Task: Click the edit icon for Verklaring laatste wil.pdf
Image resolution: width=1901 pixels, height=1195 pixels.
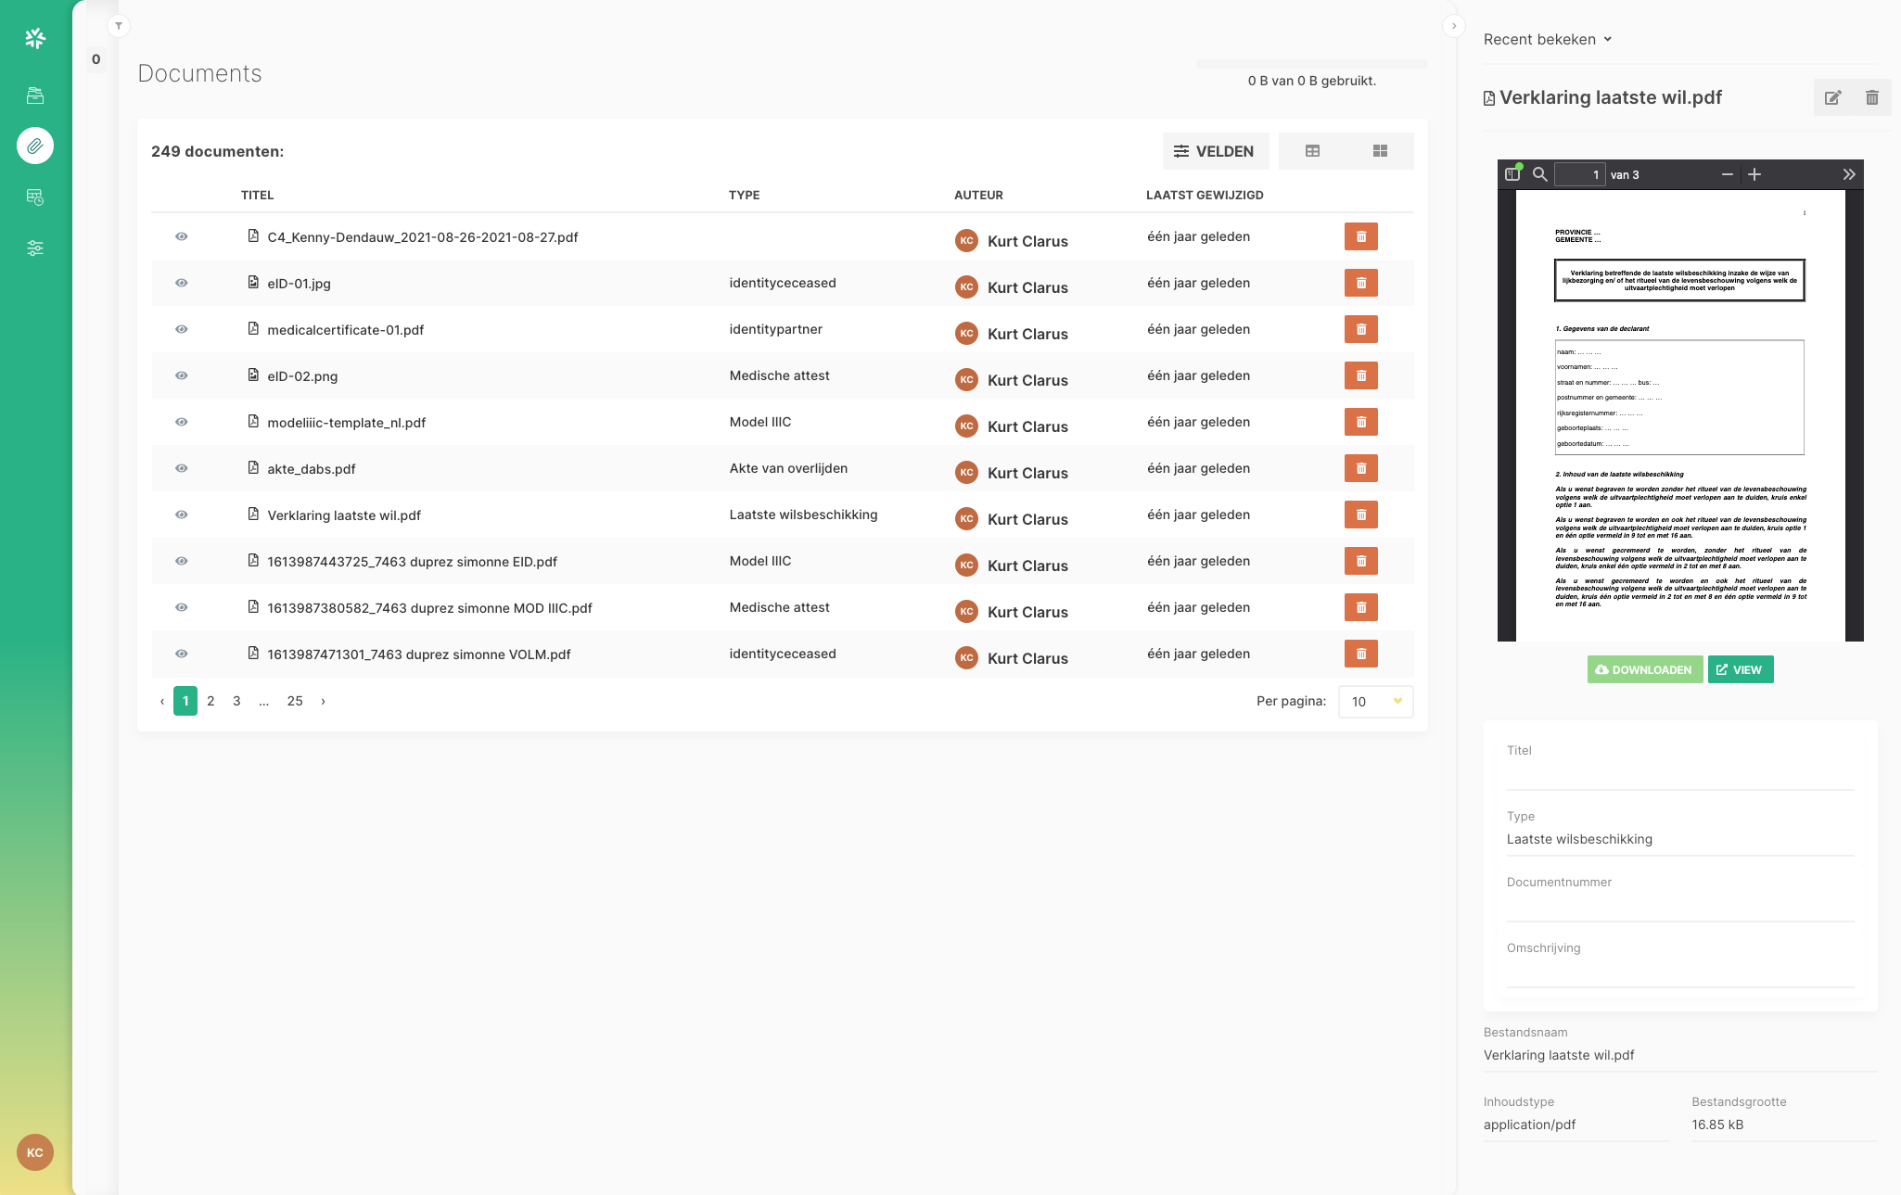Action: pyautogui.click(x=1832, y=97)
